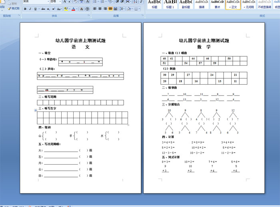Open the highlight color dropdown arrow

coord(69,9)
